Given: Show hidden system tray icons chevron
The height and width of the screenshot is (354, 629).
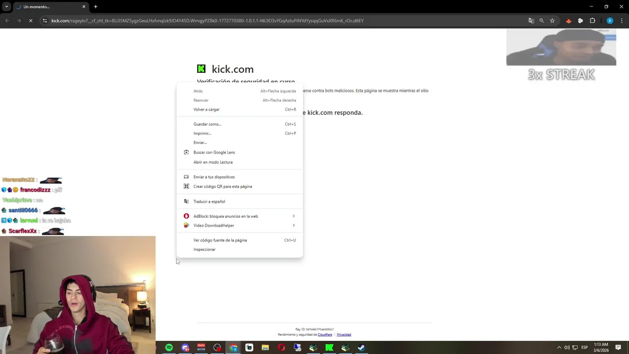Looking at the screenshot, I should [559, 348].
